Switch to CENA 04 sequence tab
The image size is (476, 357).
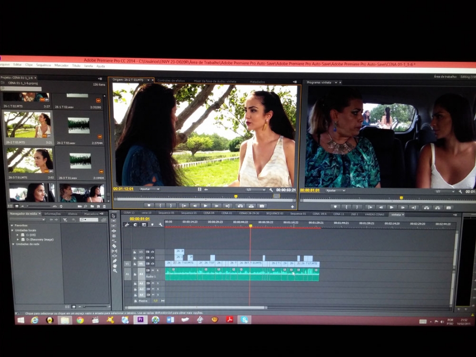[208, 213]
